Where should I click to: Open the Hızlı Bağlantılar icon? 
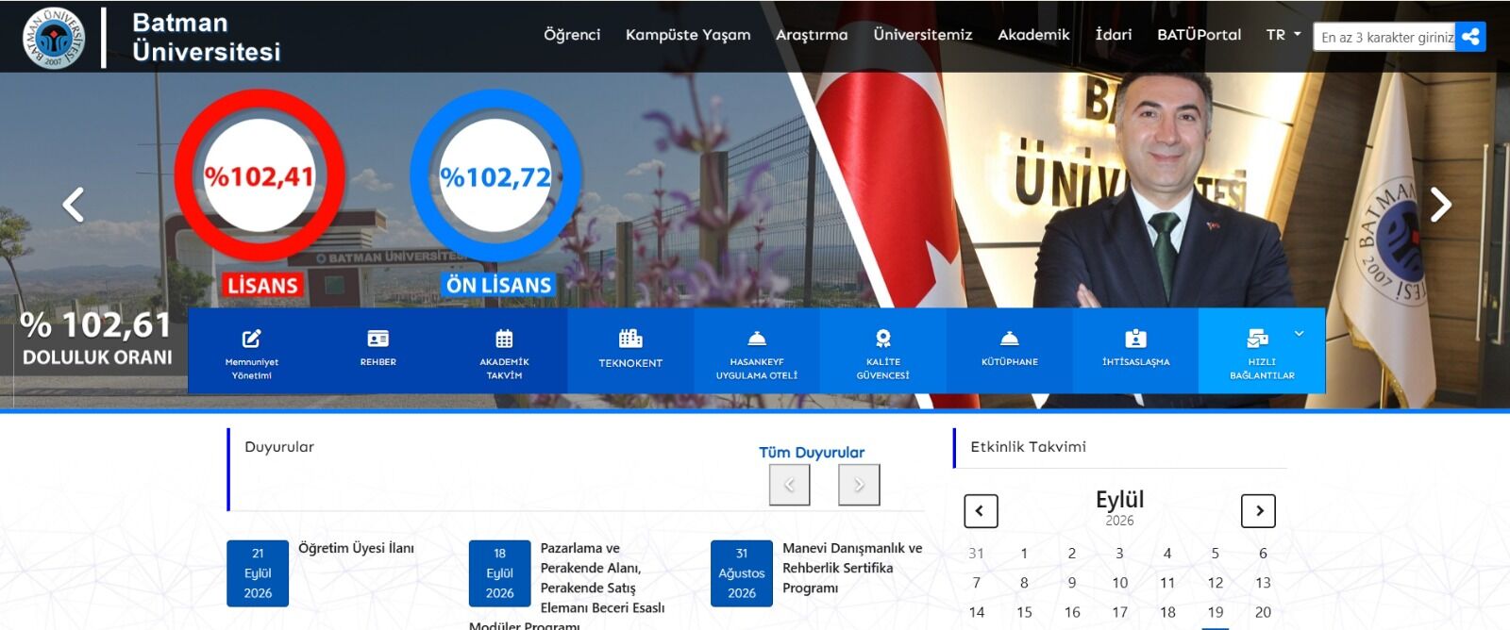(1257, 339)
